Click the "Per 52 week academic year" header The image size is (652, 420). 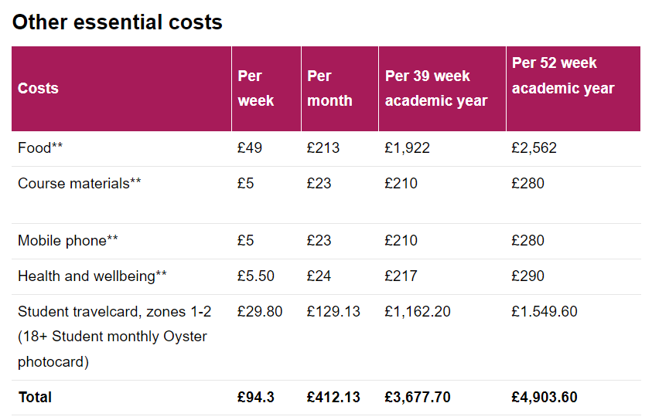coord(563,76)
